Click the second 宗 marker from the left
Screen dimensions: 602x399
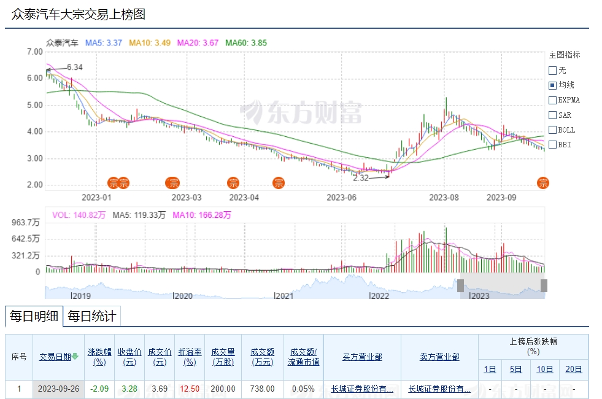click(124, 182)
